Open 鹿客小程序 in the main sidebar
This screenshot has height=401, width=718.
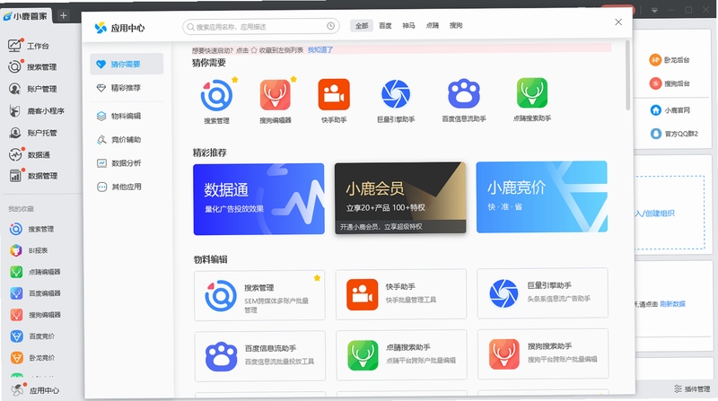coord(37,110)
